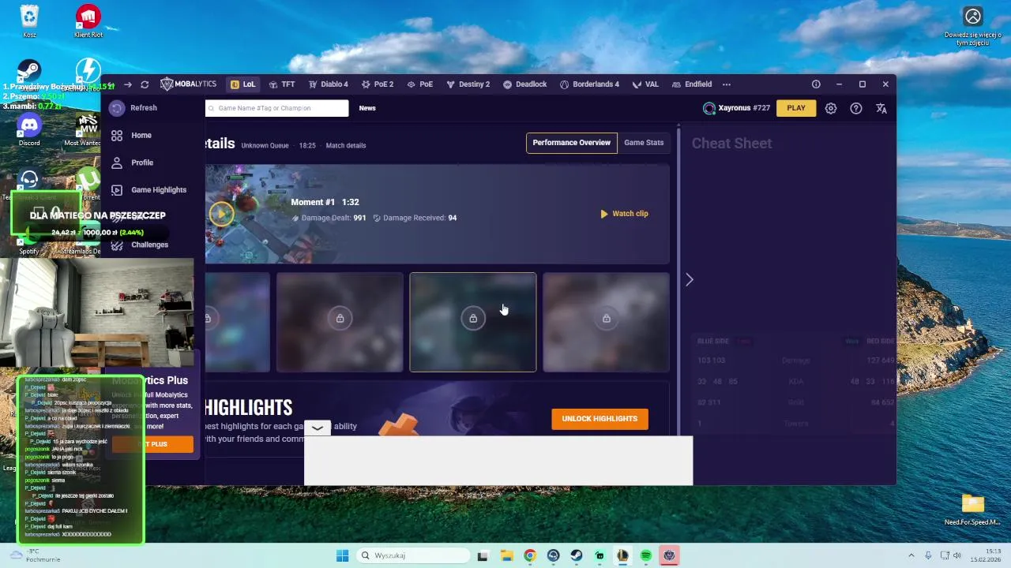Switch to the Destiny 2 tab
The width and height of the screenshot is (1011, 568).
click(x=468, y=84)
